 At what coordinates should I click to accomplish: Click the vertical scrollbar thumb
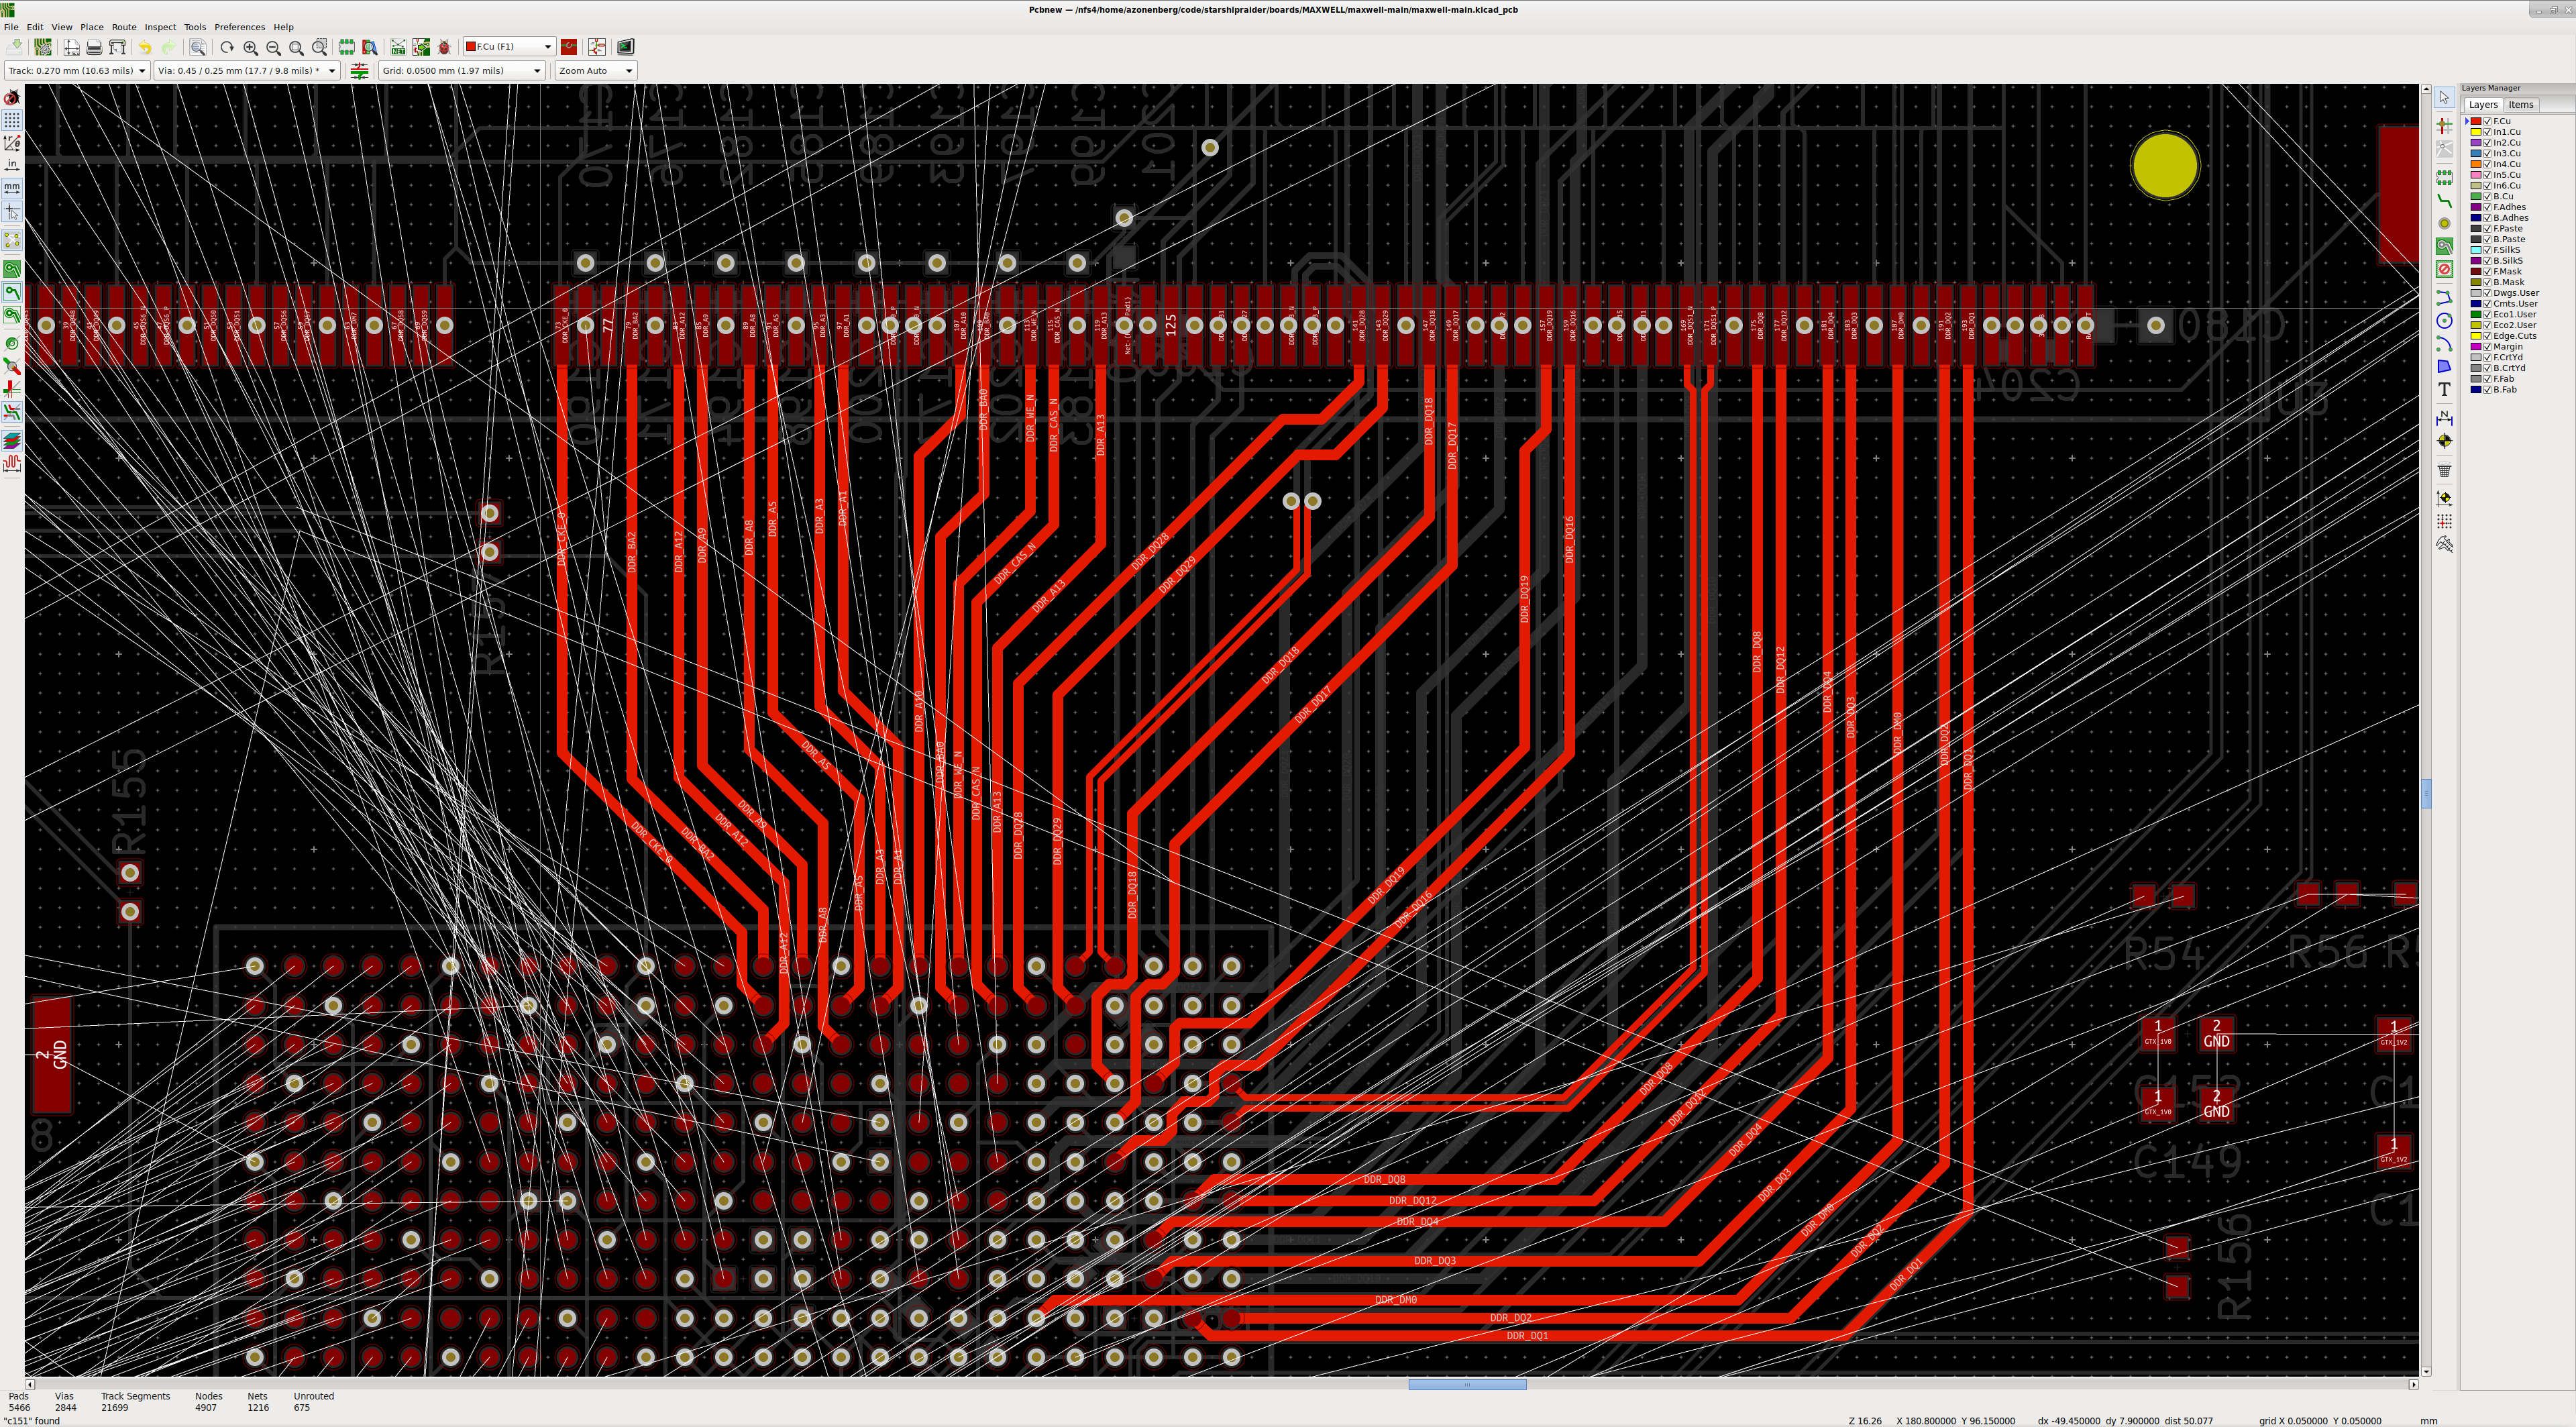pos(2426,793)
